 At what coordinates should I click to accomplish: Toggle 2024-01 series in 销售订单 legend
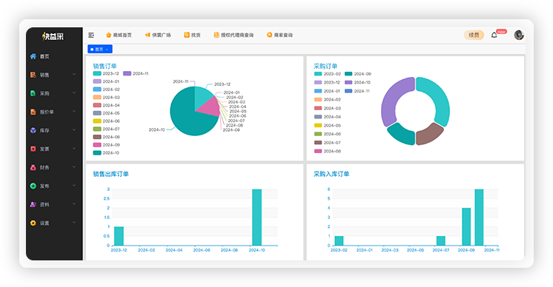coord(107,81)
